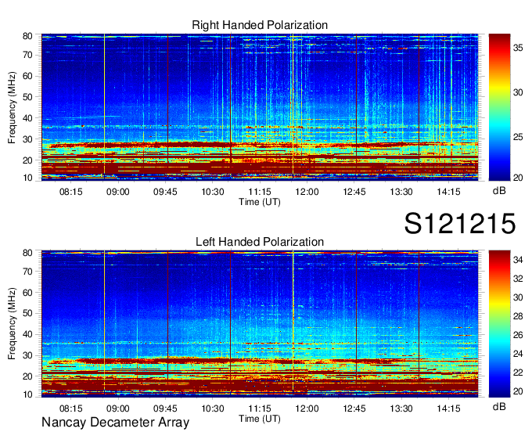532x432 pixels.
Task: Click 35 dB tick on Right Handed colorbar
Action: point(518,48)
